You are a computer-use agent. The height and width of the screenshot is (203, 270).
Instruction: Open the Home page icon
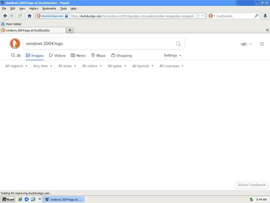pos(30,16)
